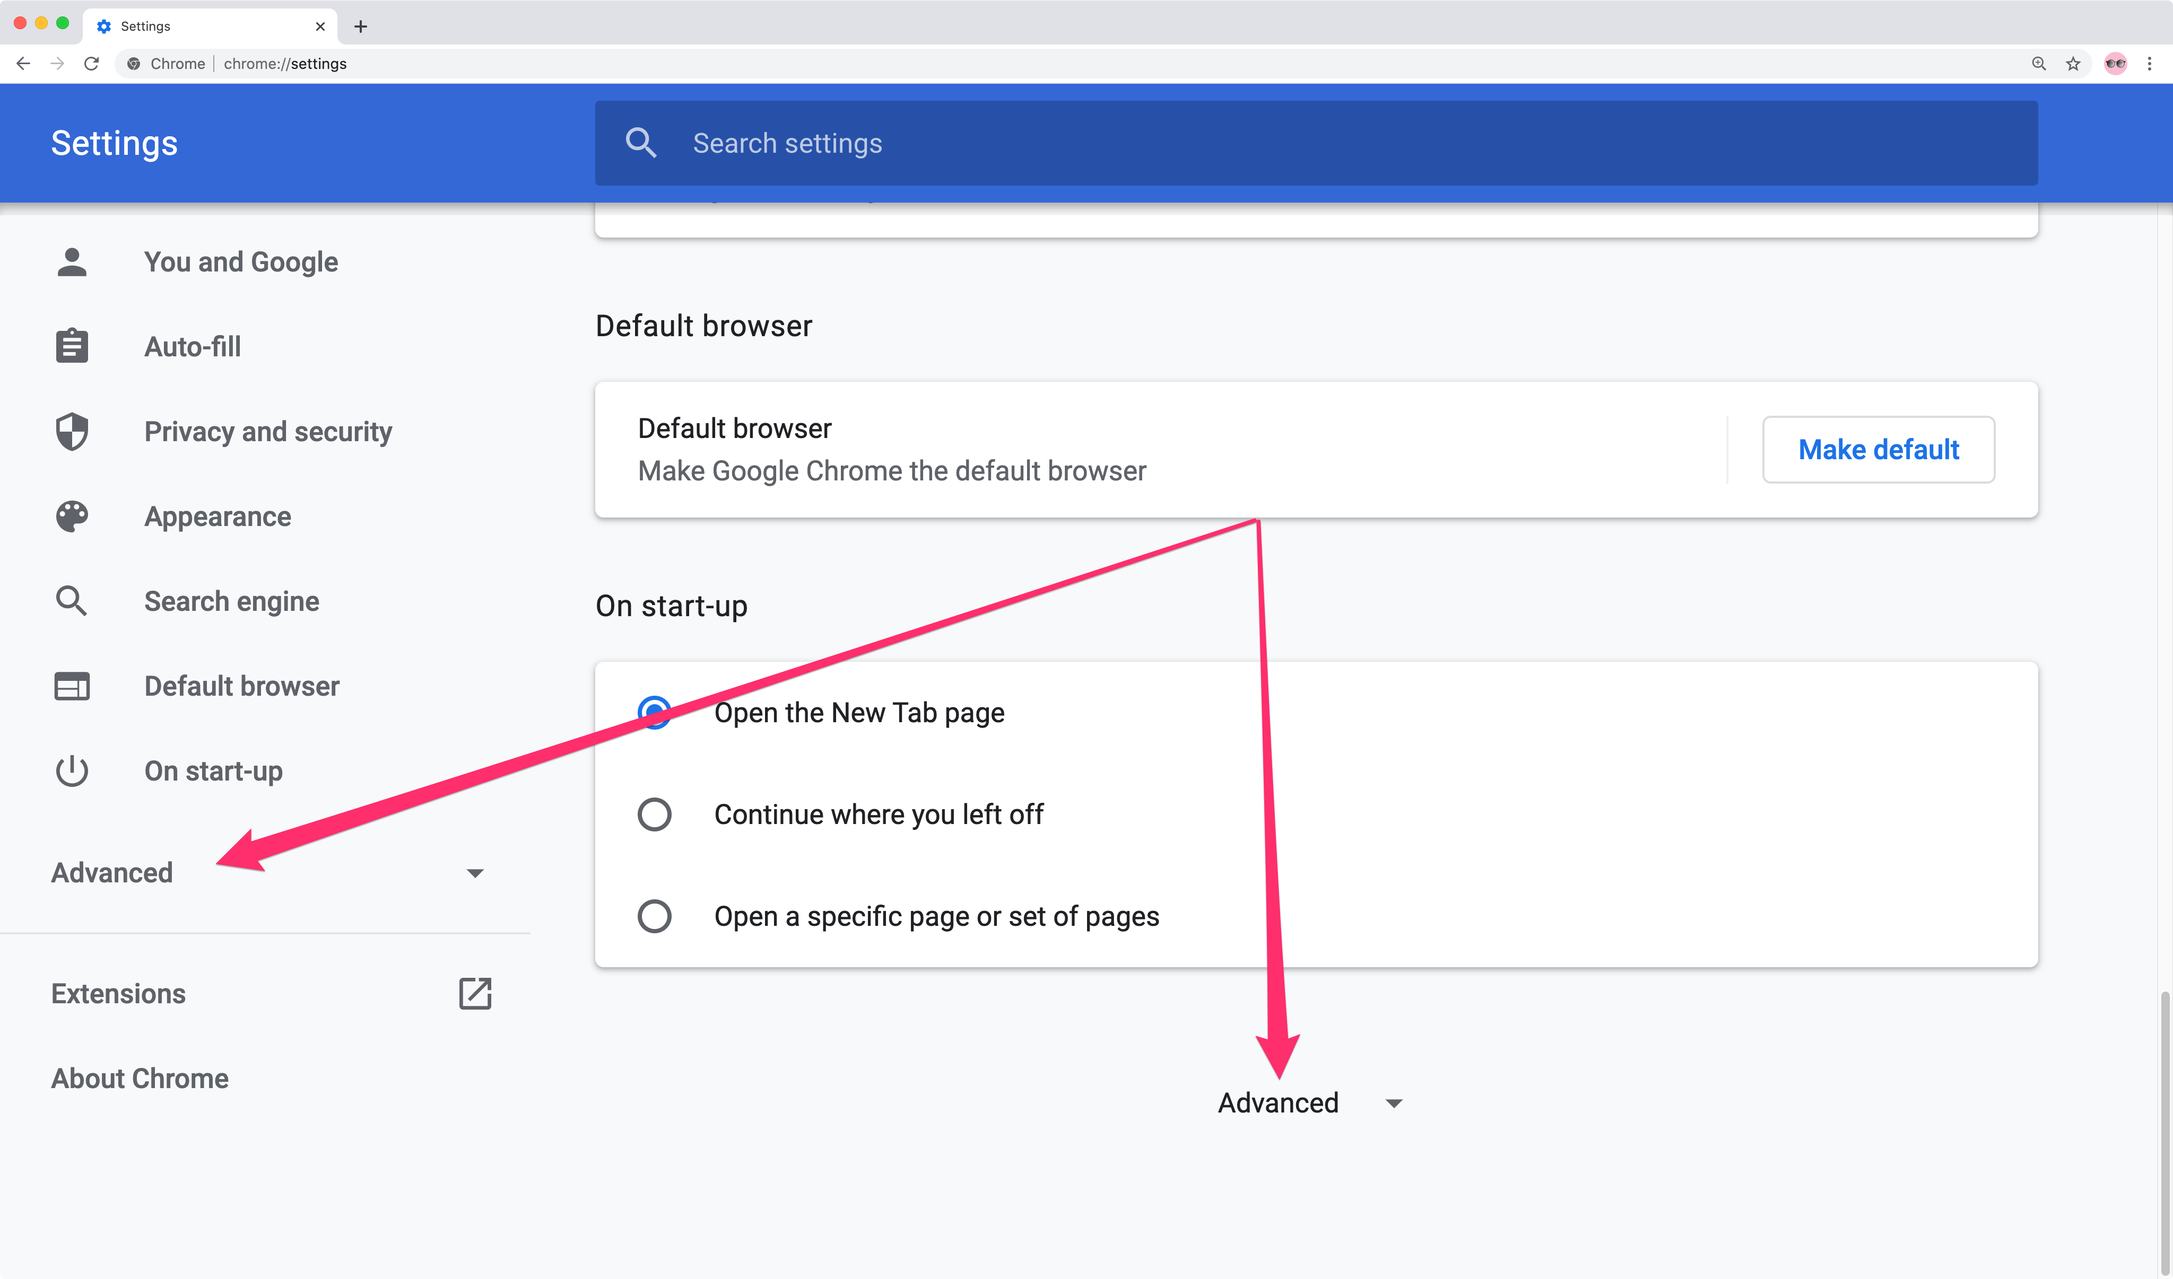
Task: Click the shield Privacy icon
Action: tap(72, 431)
